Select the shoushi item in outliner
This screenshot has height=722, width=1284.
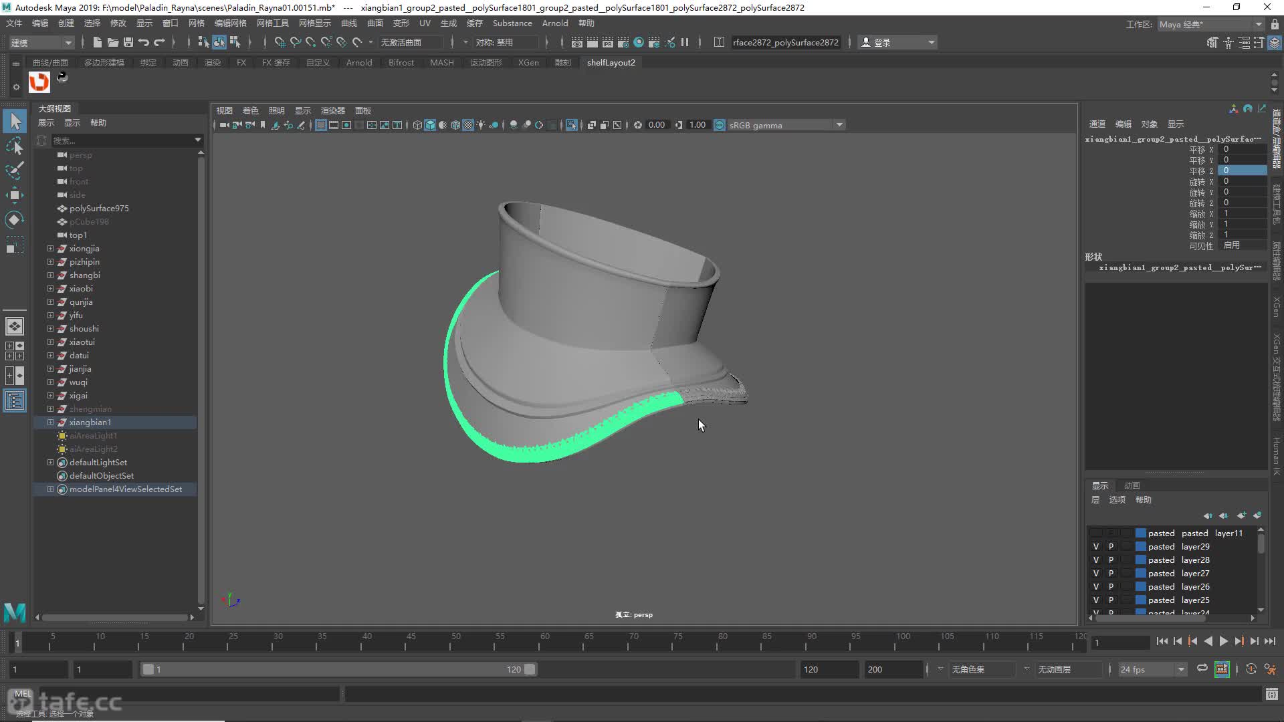point(84,328)
